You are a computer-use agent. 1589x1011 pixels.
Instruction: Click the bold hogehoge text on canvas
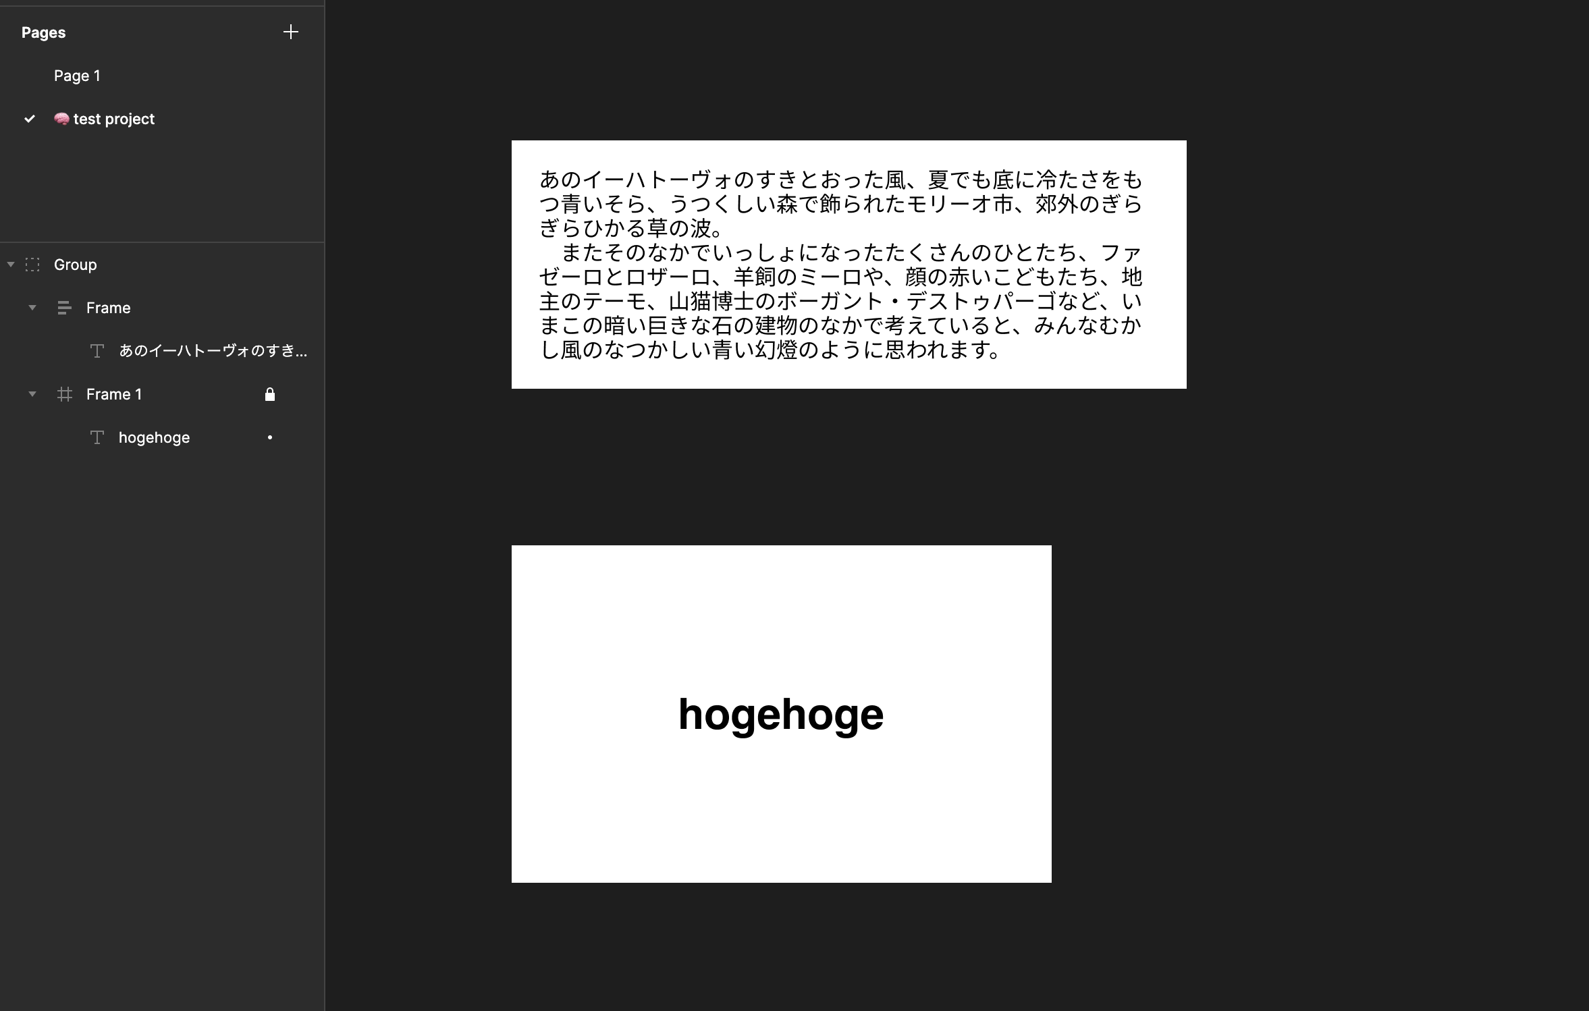780,714
